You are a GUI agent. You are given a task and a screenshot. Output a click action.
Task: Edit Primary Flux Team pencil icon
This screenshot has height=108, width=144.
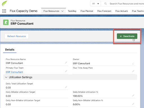tap(66, 71)
